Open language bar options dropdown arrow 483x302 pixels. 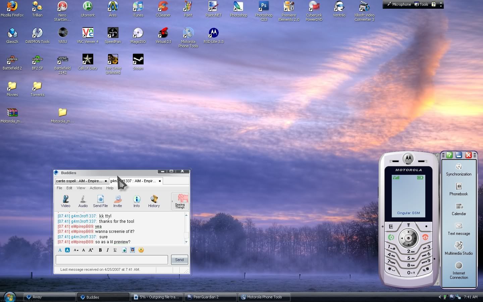click(x=441, y=5)
